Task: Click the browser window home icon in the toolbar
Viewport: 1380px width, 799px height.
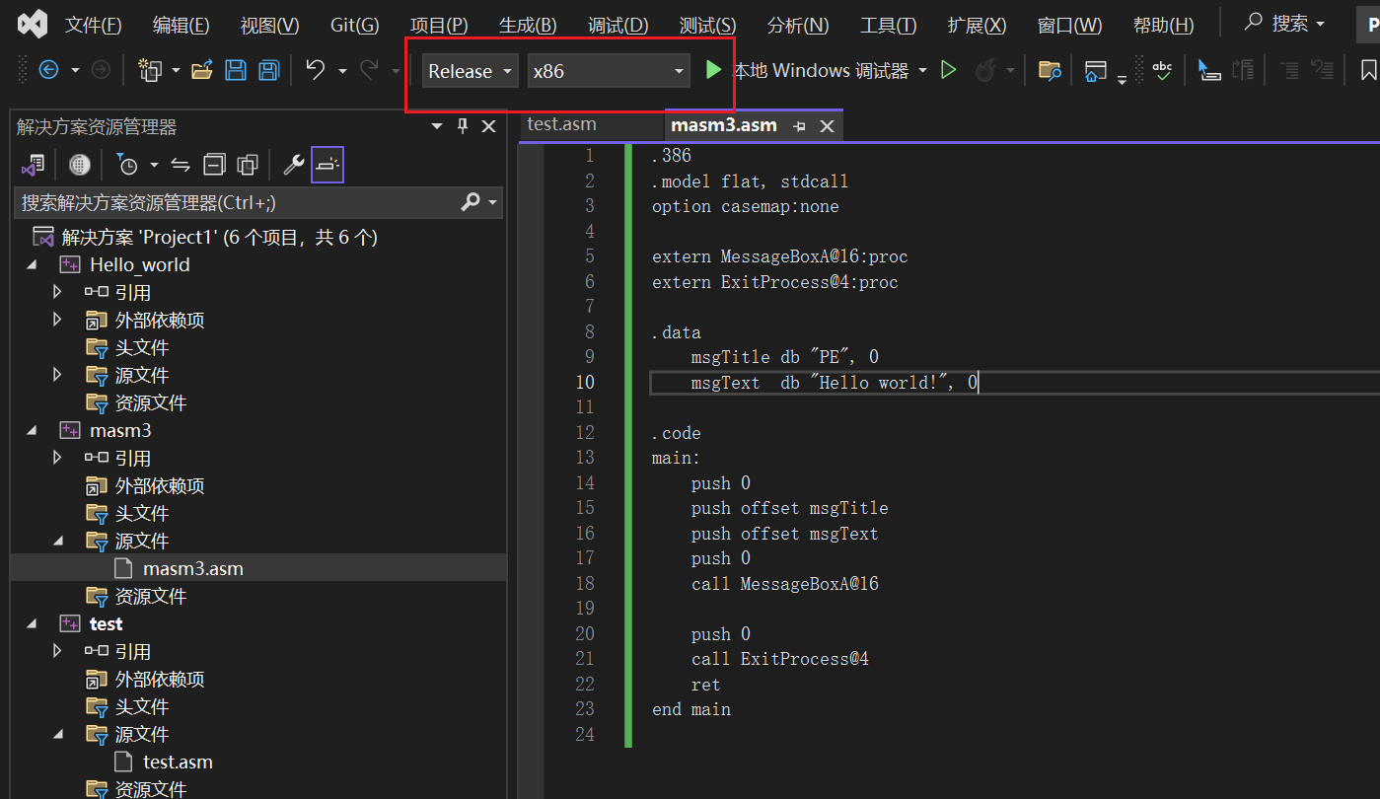Action: (1095, 71)
